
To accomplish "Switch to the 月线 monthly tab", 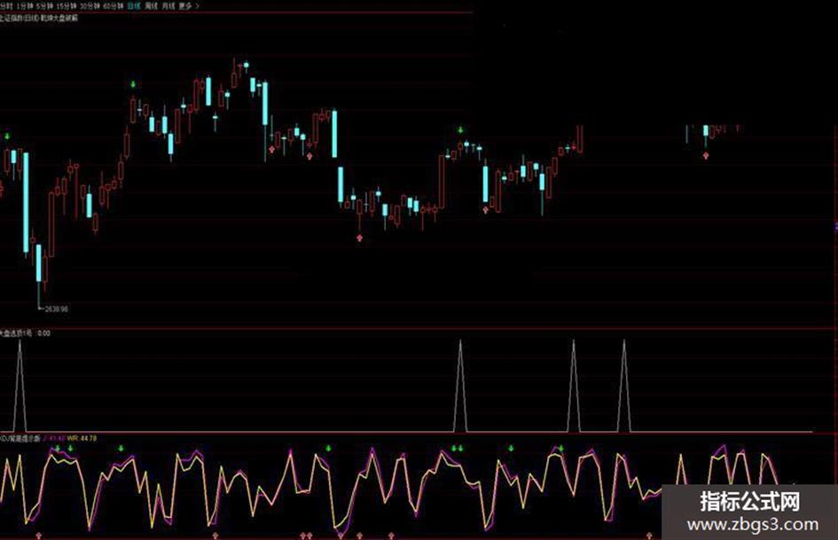I will coord(168,6).
